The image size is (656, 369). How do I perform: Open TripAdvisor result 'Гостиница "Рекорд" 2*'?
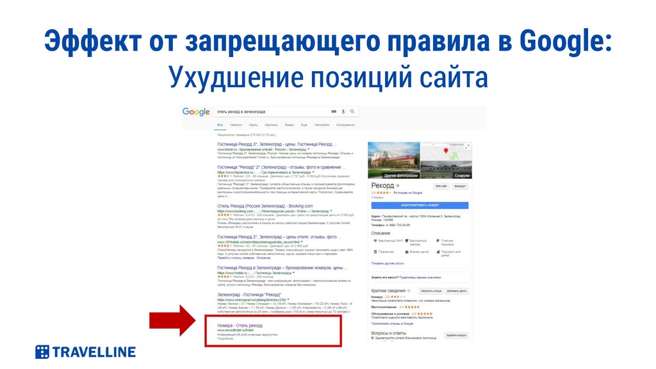coord(282,167)
